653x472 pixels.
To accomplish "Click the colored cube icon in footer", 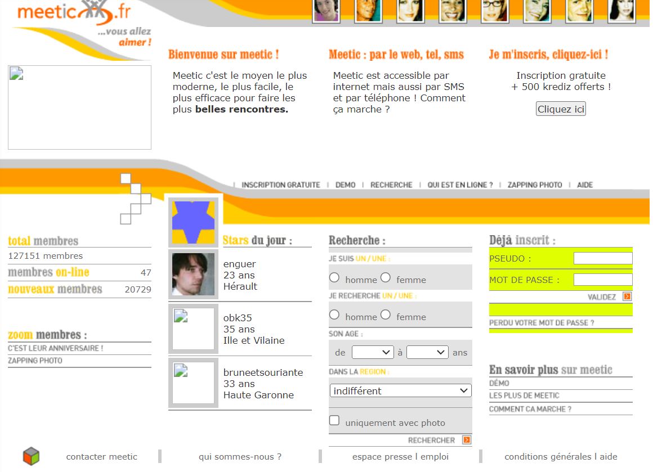I will (x=31, y=456).
